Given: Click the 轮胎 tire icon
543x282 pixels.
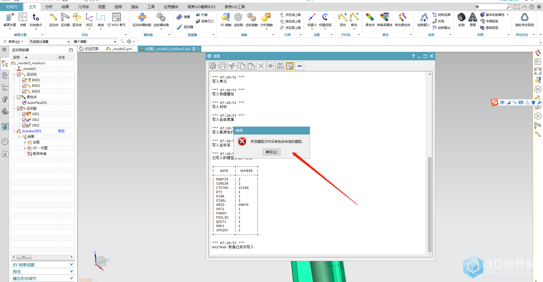Looking at the screenshot, I should pos(461,18).
